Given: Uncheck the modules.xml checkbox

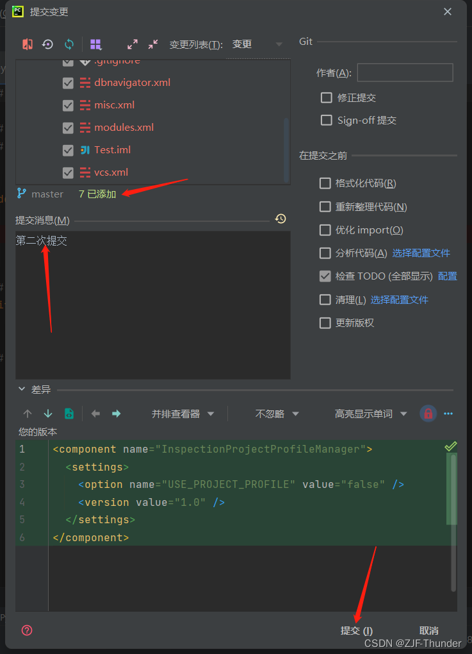Looking at the screenshot, I should [68, 128].
